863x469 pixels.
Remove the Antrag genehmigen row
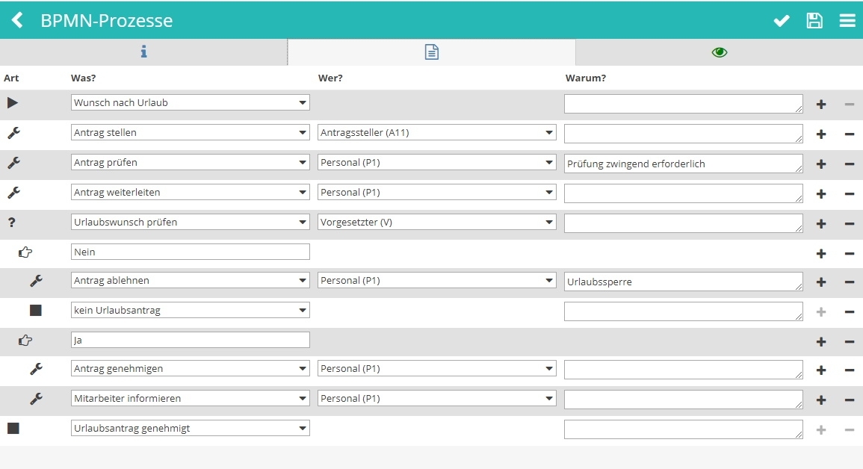coord(850,370)
